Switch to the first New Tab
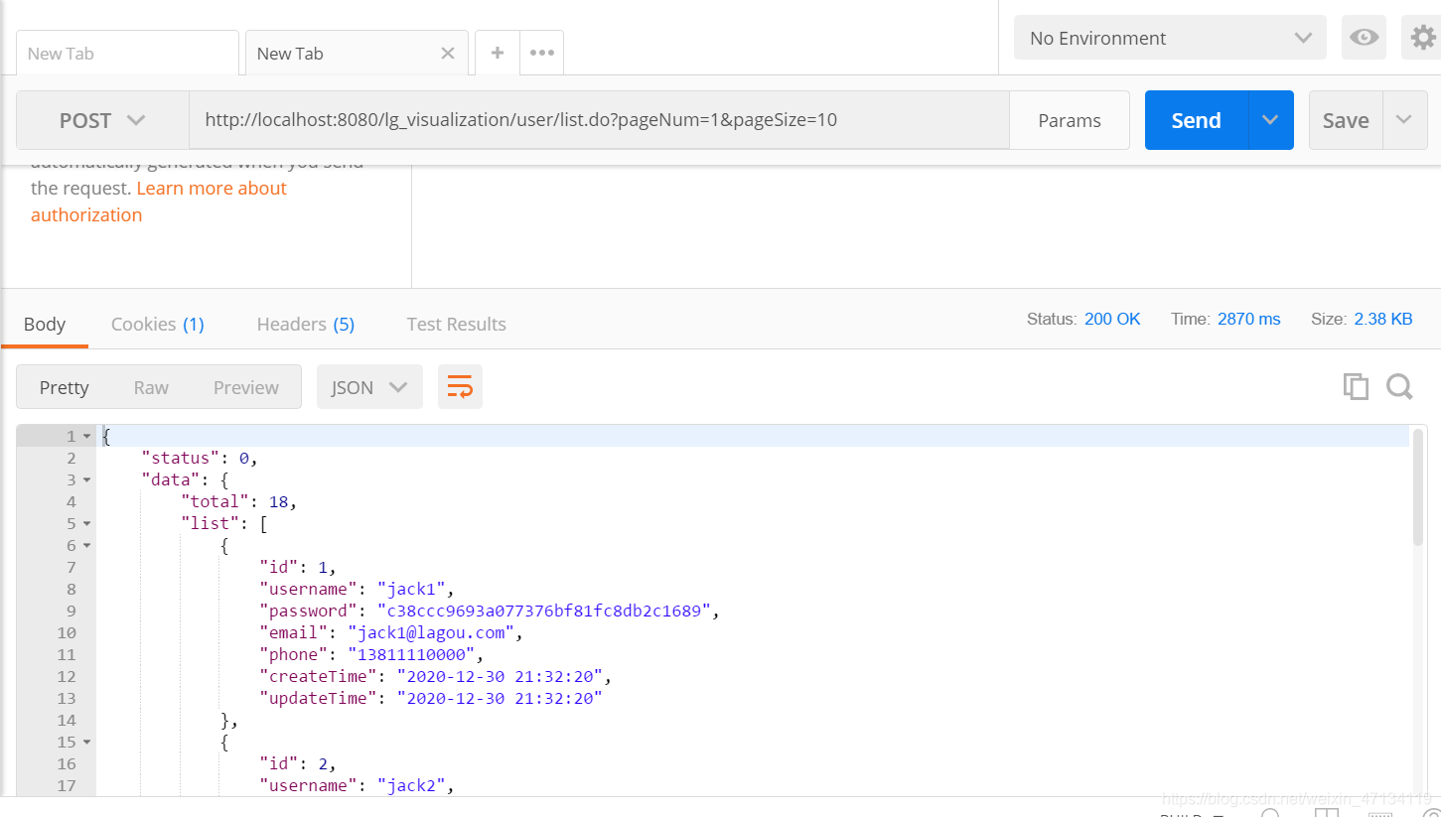Screen dimensions: 1441x817 pyautogui.click(x=127, y=54)
